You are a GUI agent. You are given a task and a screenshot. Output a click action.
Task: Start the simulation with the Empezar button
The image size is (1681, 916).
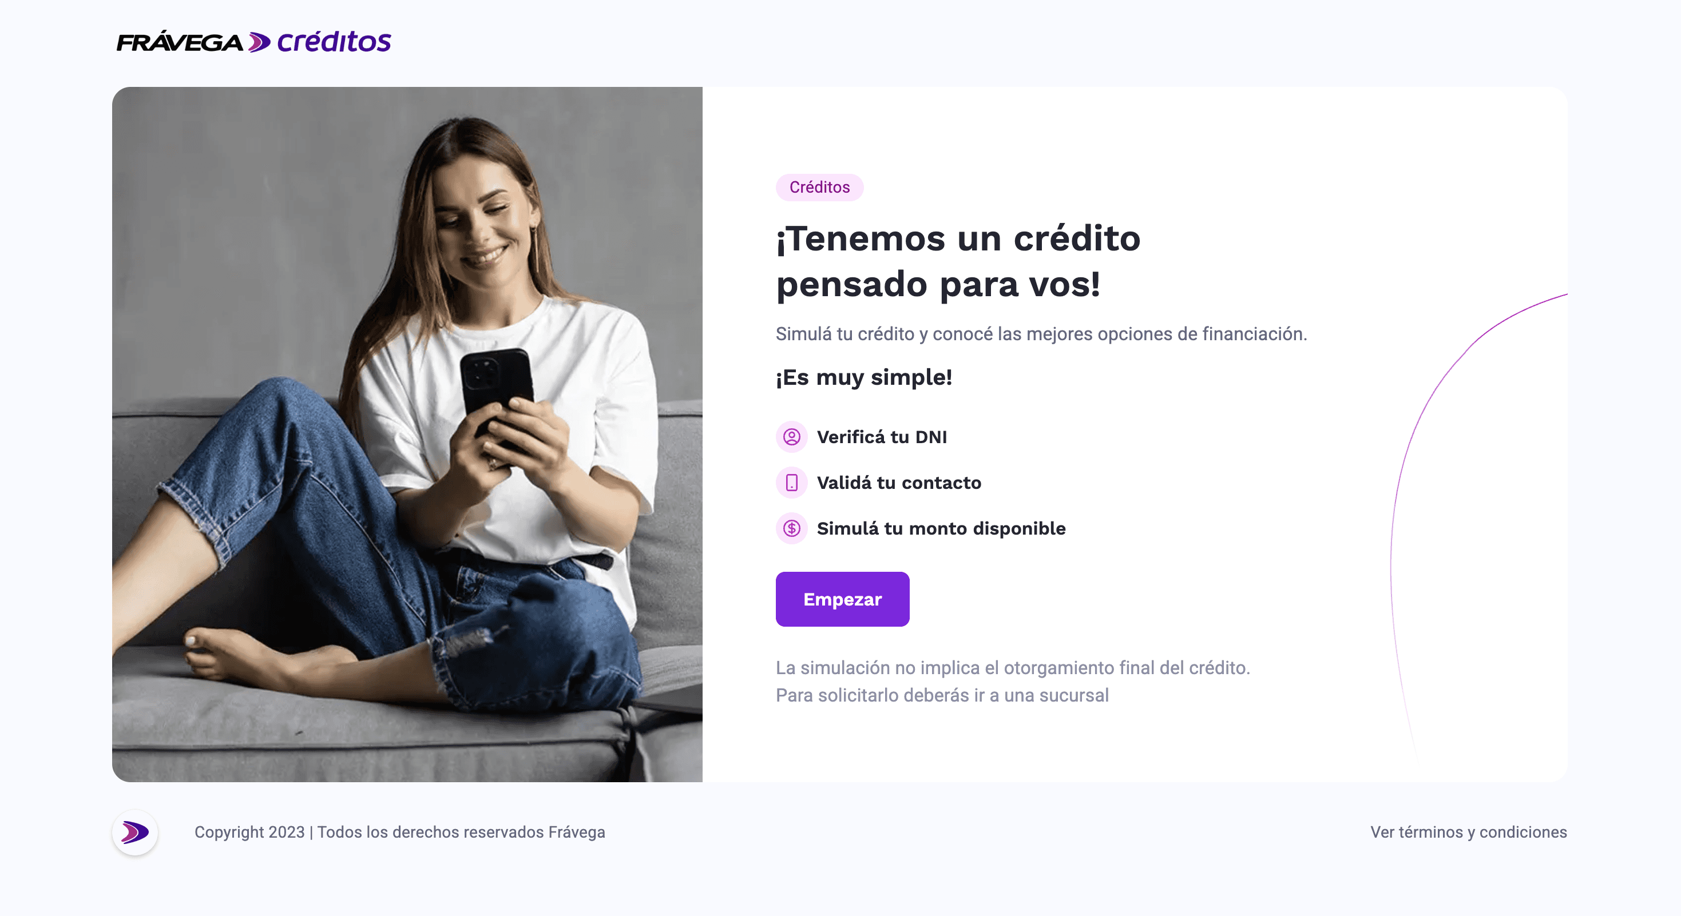[x=842, y=599]
